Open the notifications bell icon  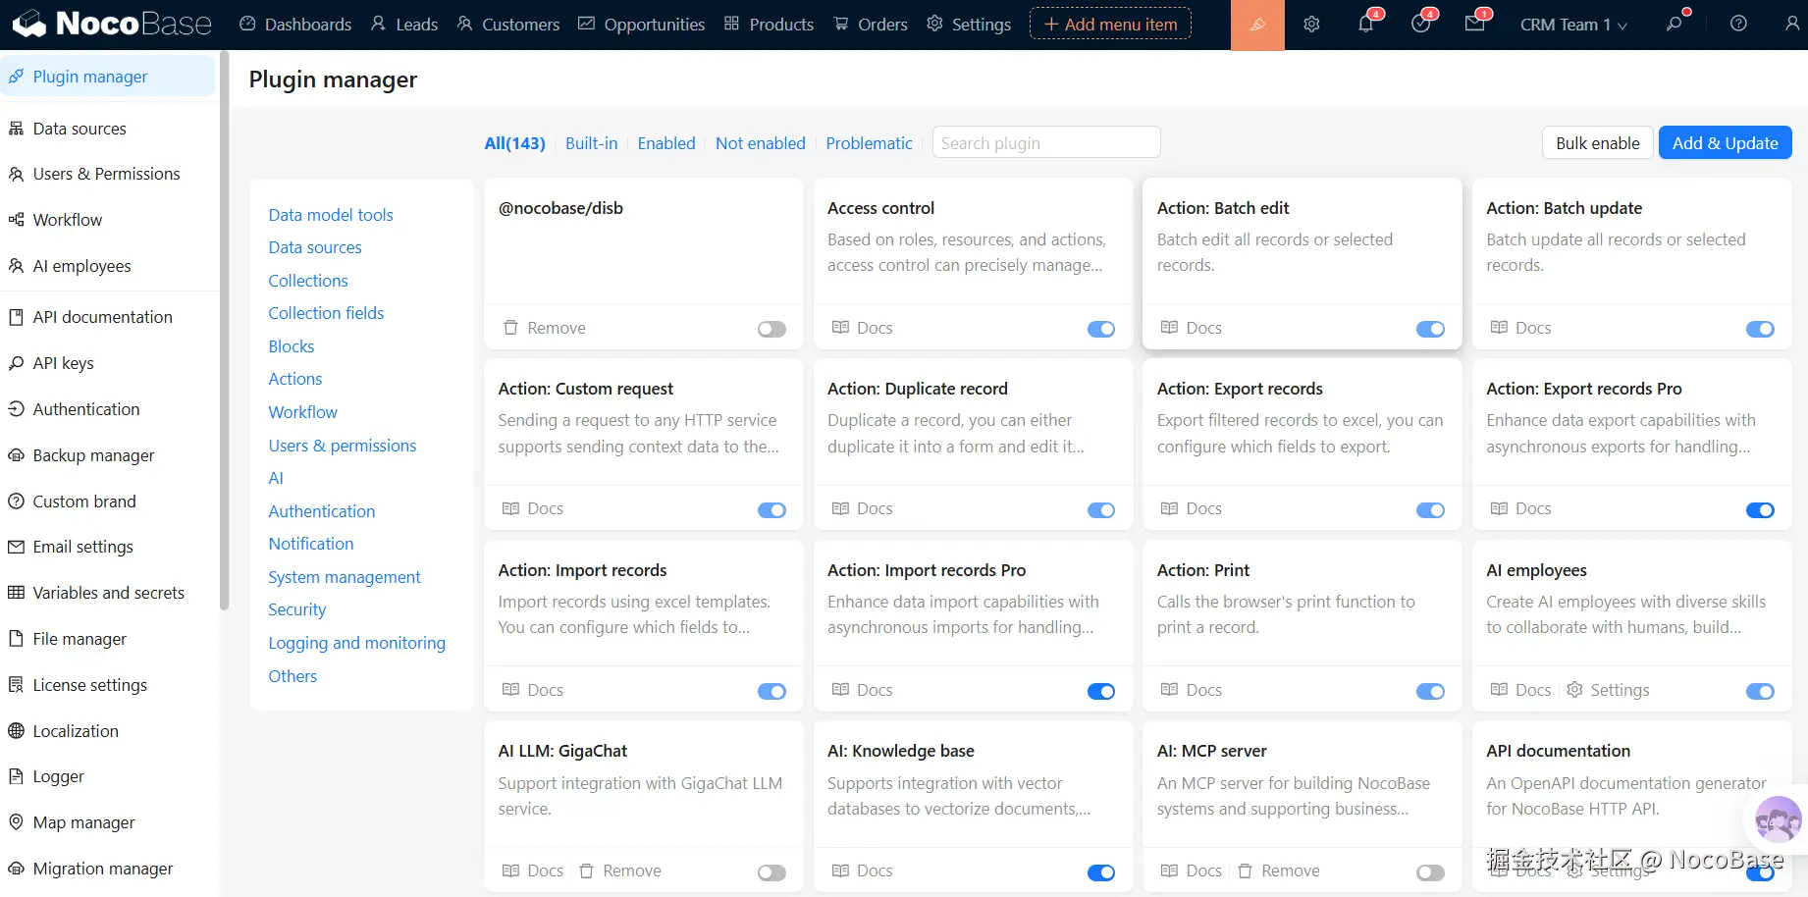[1366, 25]
